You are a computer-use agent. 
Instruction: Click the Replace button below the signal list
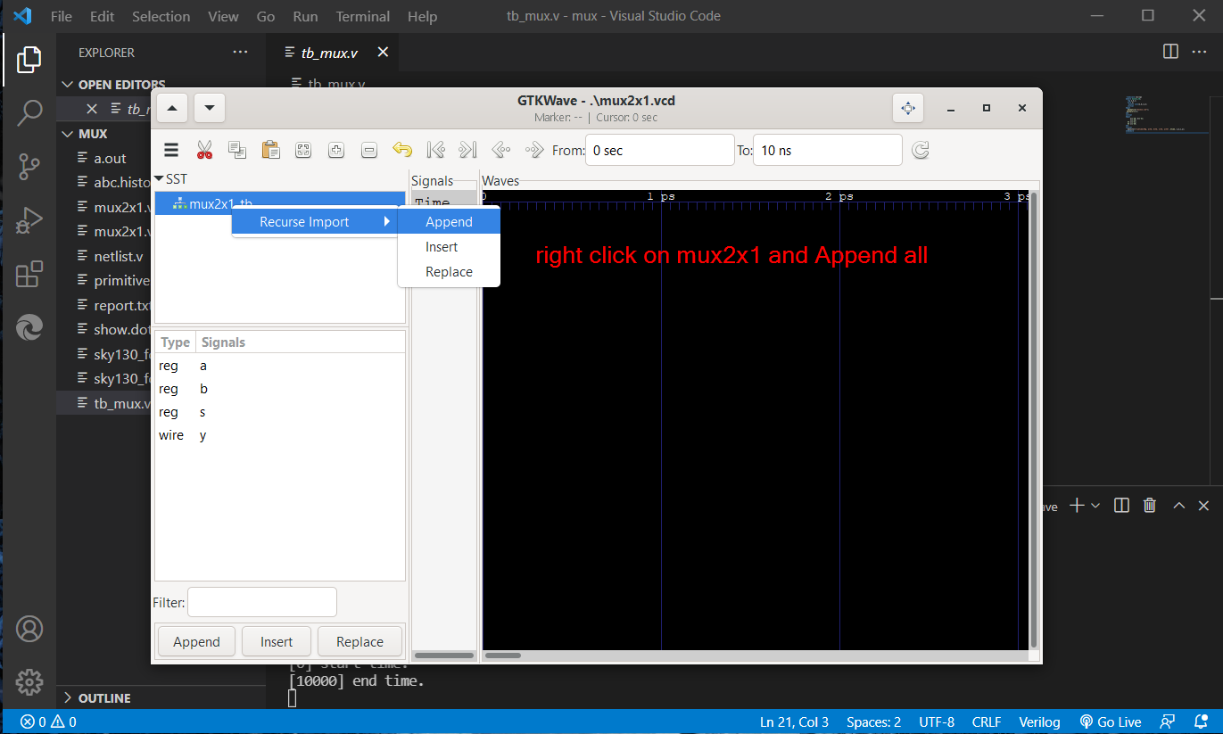click(x=359, y=641)
